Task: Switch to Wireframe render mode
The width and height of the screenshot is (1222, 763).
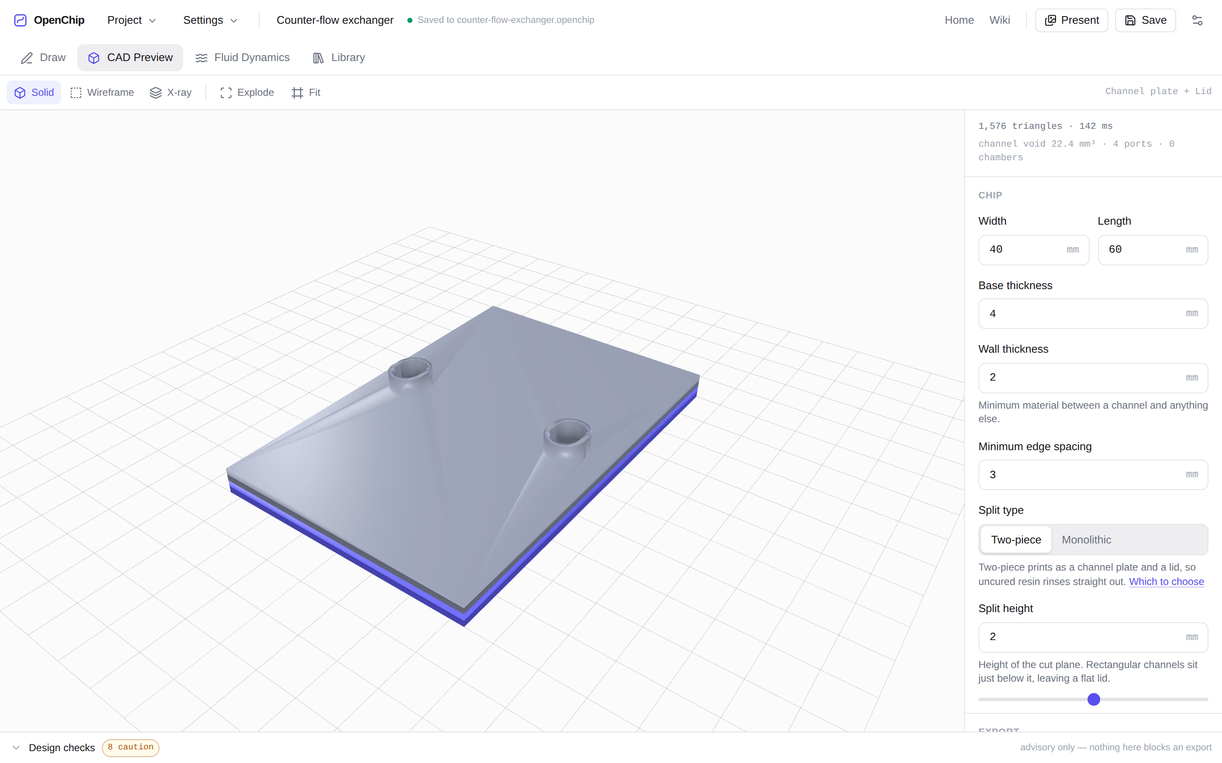Action: coord(102,92)
